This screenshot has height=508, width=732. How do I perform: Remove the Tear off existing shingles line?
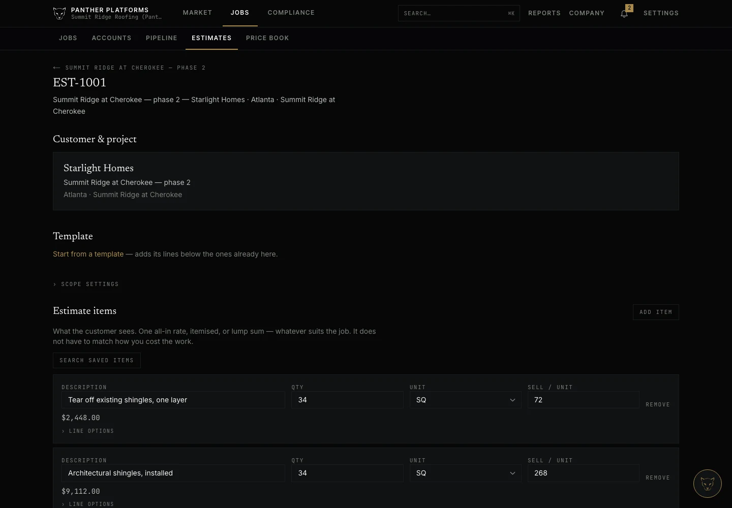coord(658,404)
